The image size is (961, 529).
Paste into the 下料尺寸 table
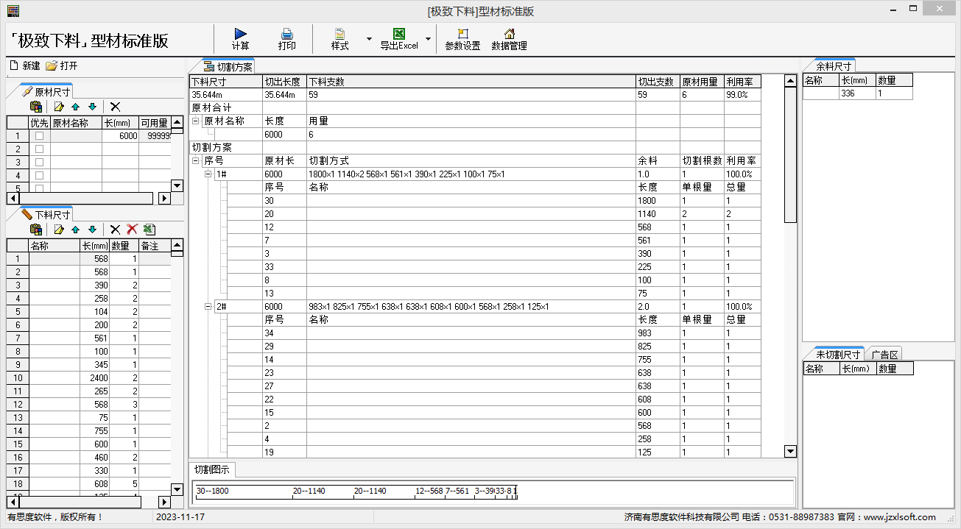point(35,230)
